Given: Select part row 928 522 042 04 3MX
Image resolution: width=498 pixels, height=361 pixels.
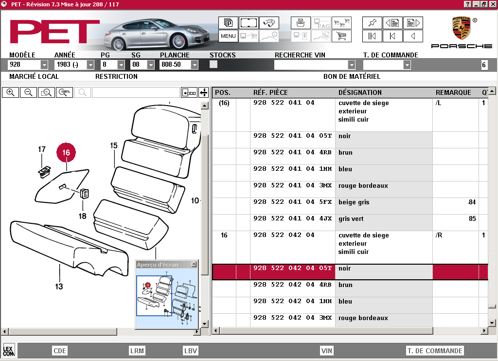Looking at the screenshot, I should [x=350, y=320].
